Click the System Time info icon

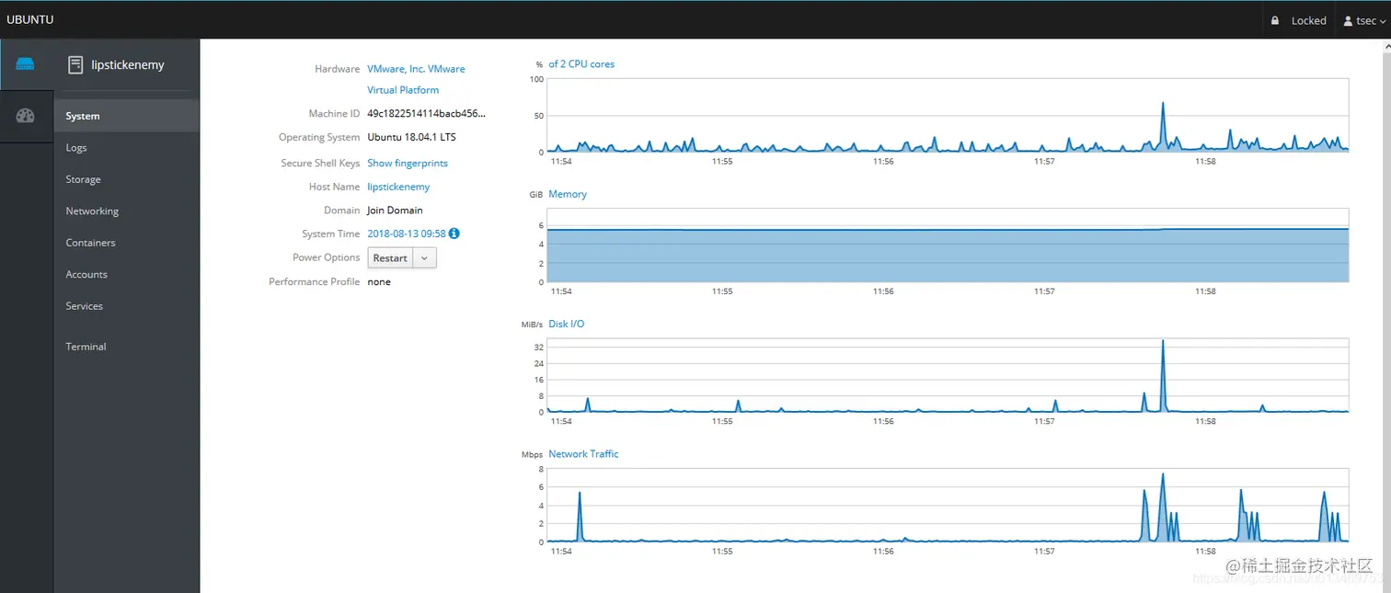454,234
